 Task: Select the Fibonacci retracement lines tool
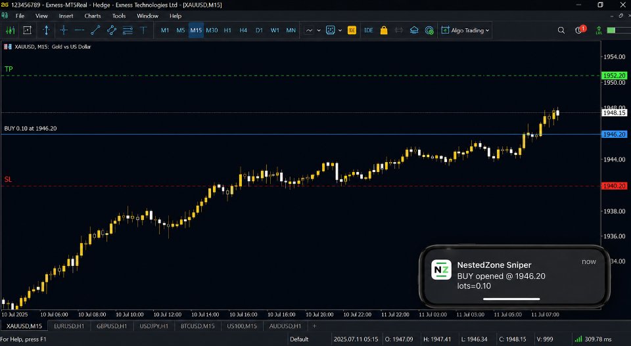(128, 30)
